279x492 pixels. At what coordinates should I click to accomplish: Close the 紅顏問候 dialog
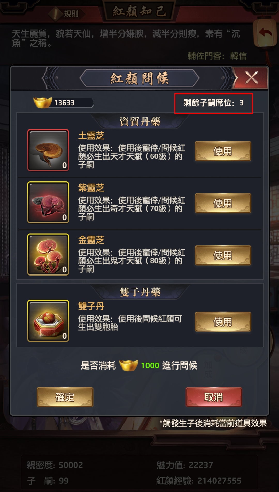click(251, 78)
